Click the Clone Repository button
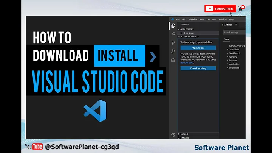This screenshot has width=272, height=153. click(198, 68)
